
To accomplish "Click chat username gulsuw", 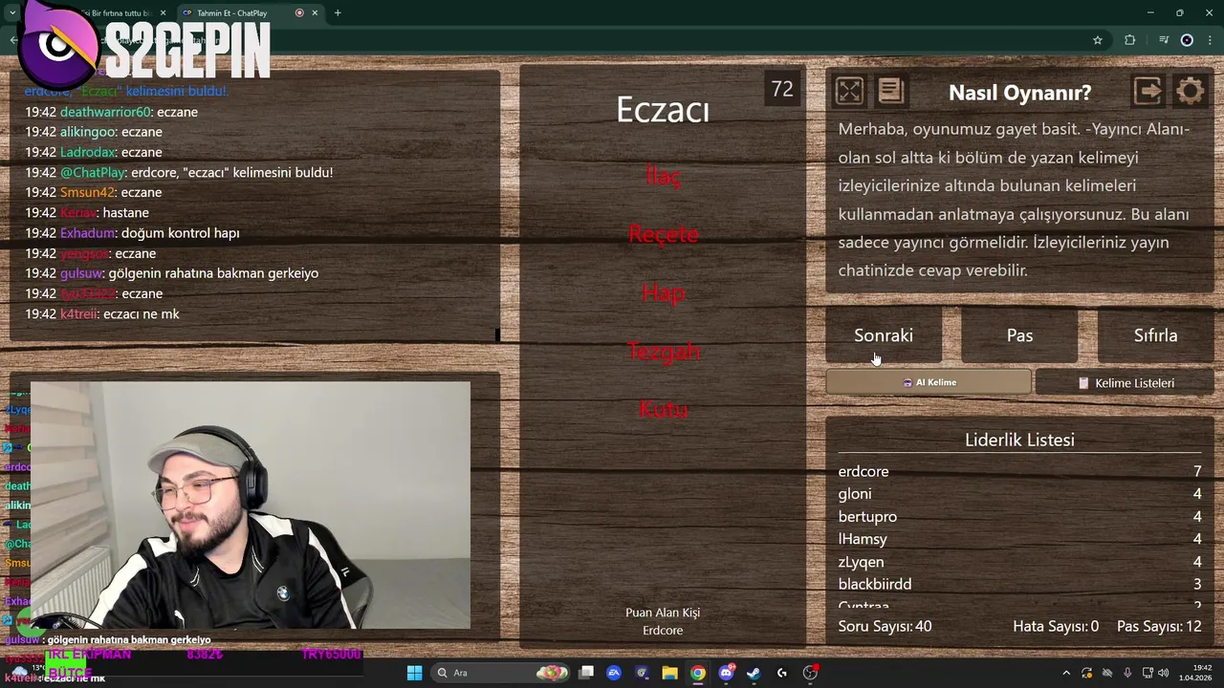I will click(80, 273).
